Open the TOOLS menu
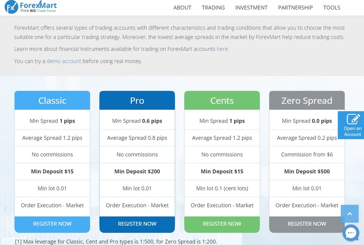This screenshot has width=364, height=245. pos(332,7)
